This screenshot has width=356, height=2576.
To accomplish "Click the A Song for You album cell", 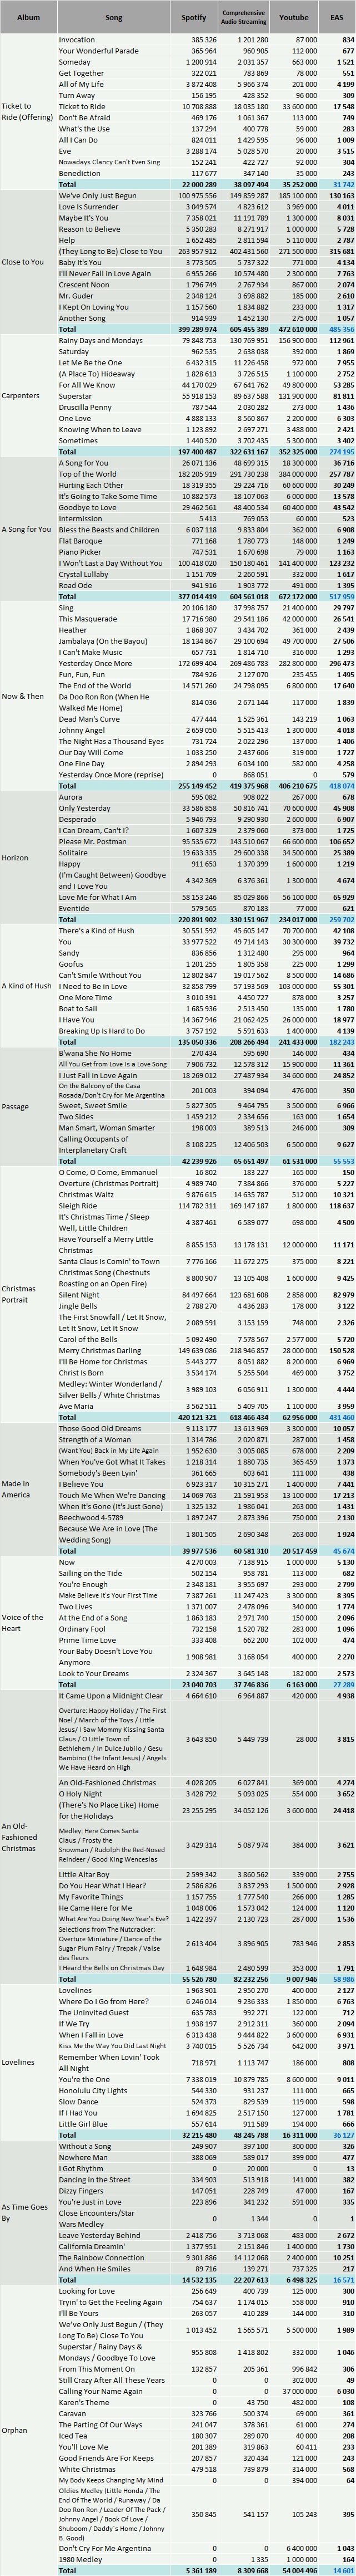I will tap(29, 528).
